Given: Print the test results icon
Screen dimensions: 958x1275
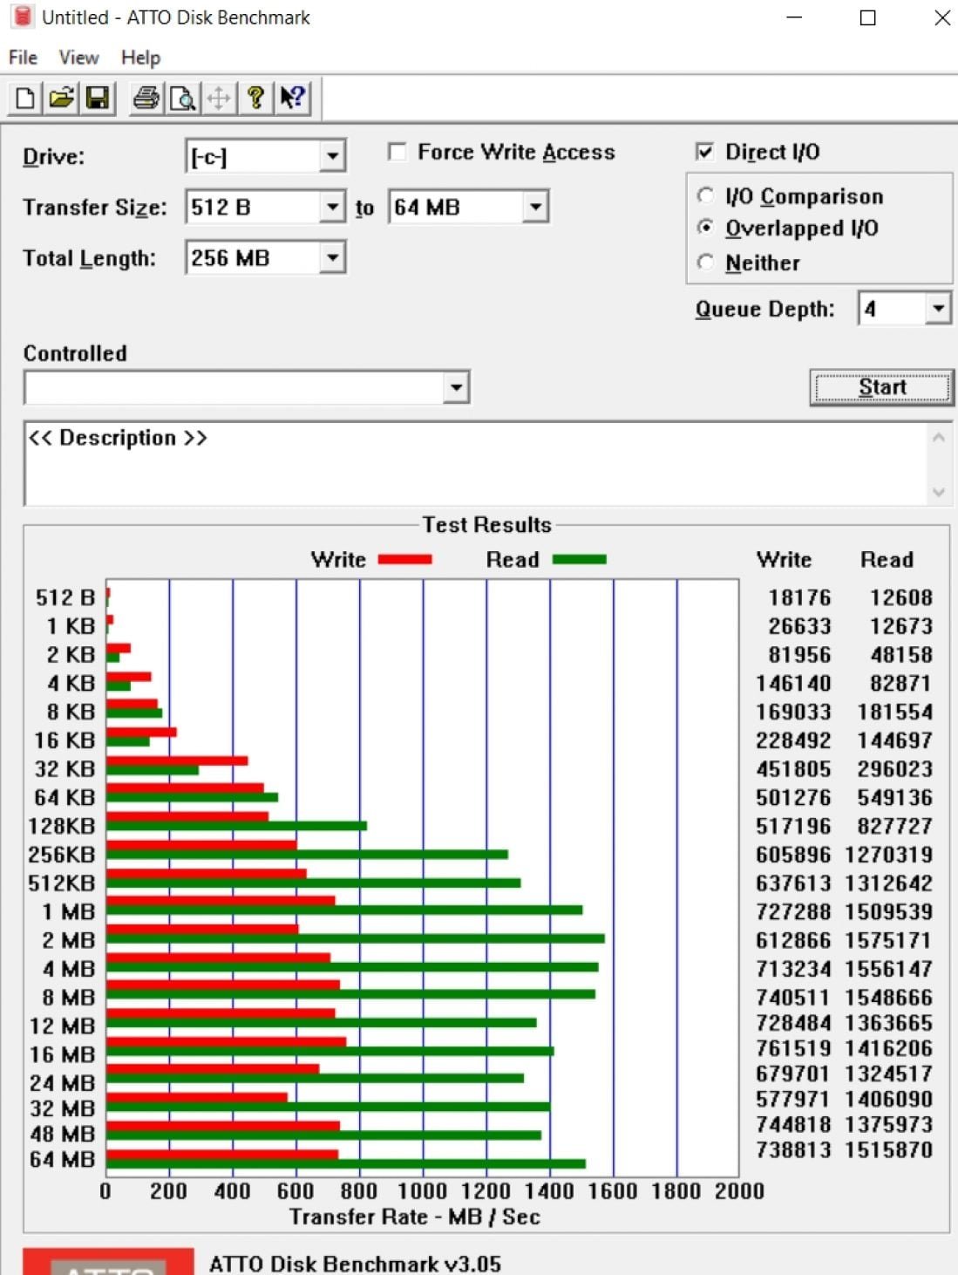Looking at the screenshot, I should pyautogui.click(x=146, y=98).
